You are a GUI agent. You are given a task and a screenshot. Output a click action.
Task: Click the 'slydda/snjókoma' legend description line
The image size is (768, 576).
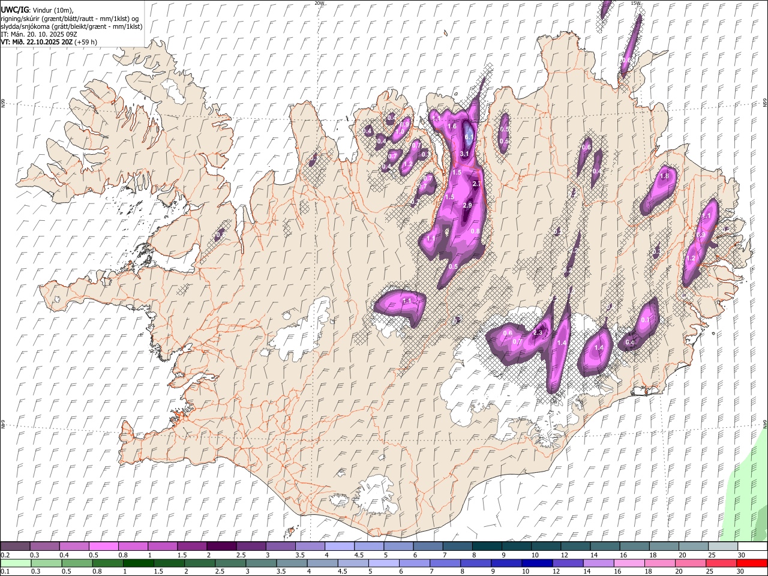pos(71,26)
